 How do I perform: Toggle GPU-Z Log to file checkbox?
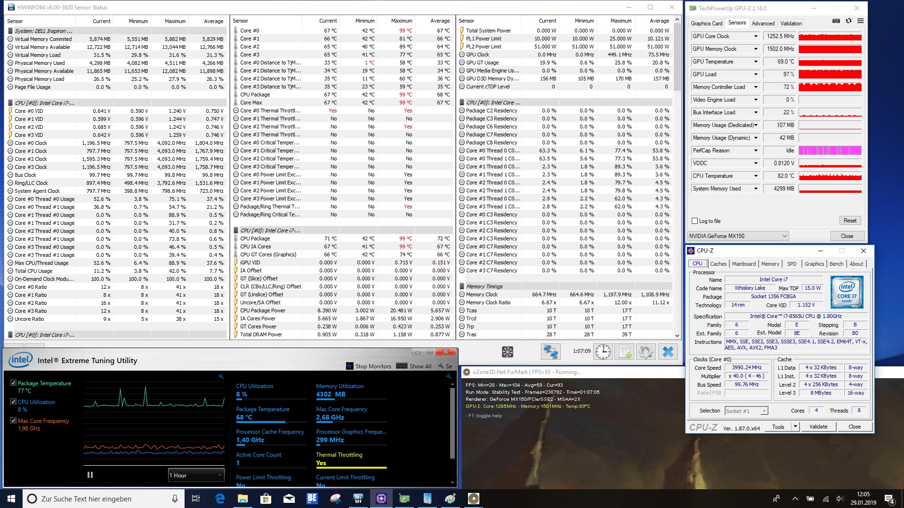[694, 221]
